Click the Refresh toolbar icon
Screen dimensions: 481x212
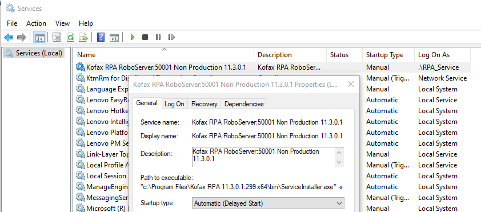[71, 38]
